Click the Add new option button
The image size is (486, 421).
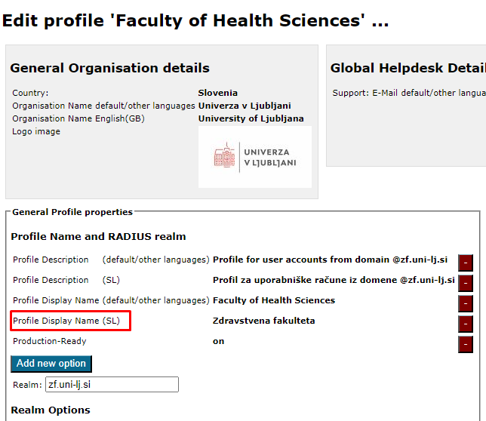coord(51,364)
